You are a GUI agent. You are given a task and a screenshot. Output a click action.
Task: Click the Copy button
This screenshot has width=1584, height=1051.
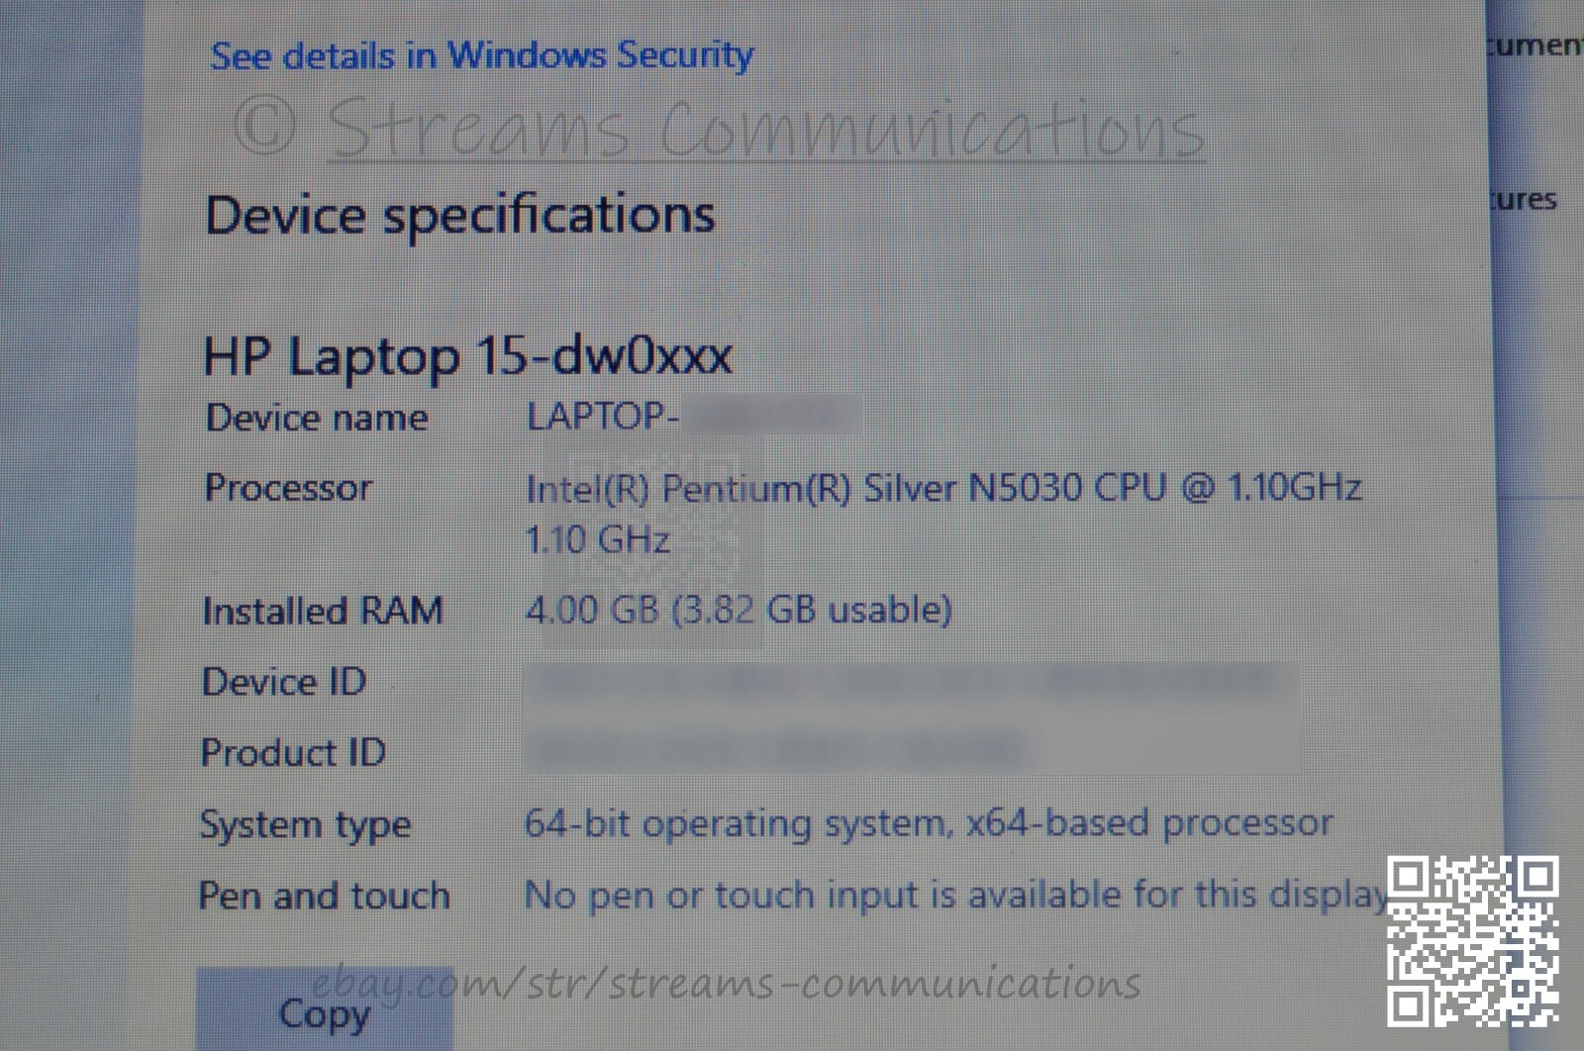325,1011
